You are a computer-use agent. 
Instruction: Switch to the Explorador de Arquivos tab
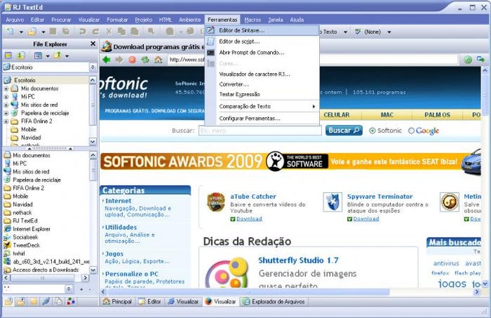274,301
